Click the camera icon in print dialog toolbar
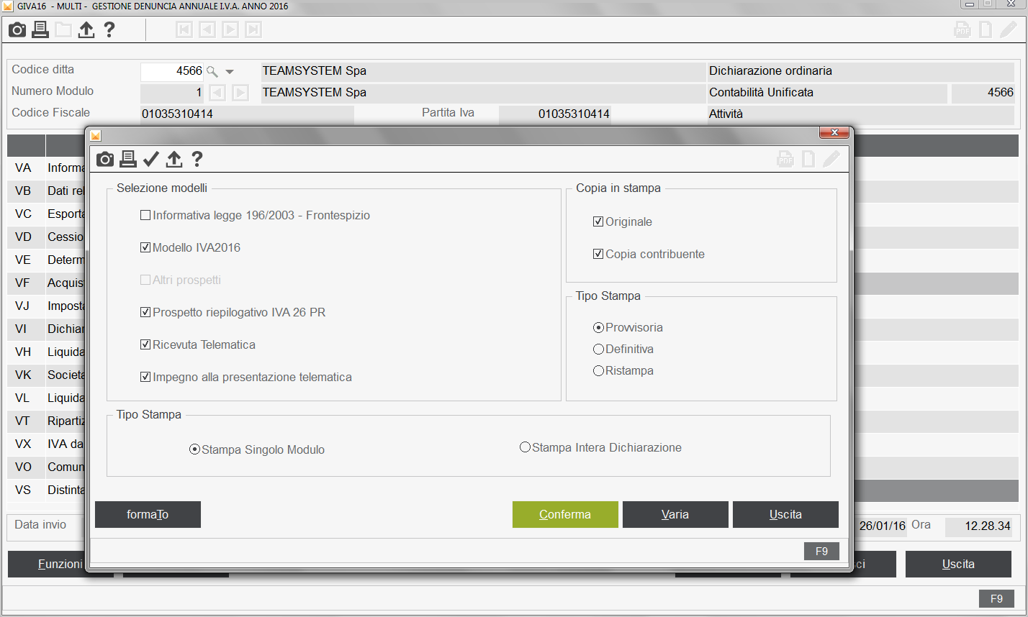 [x=105, y=159]
